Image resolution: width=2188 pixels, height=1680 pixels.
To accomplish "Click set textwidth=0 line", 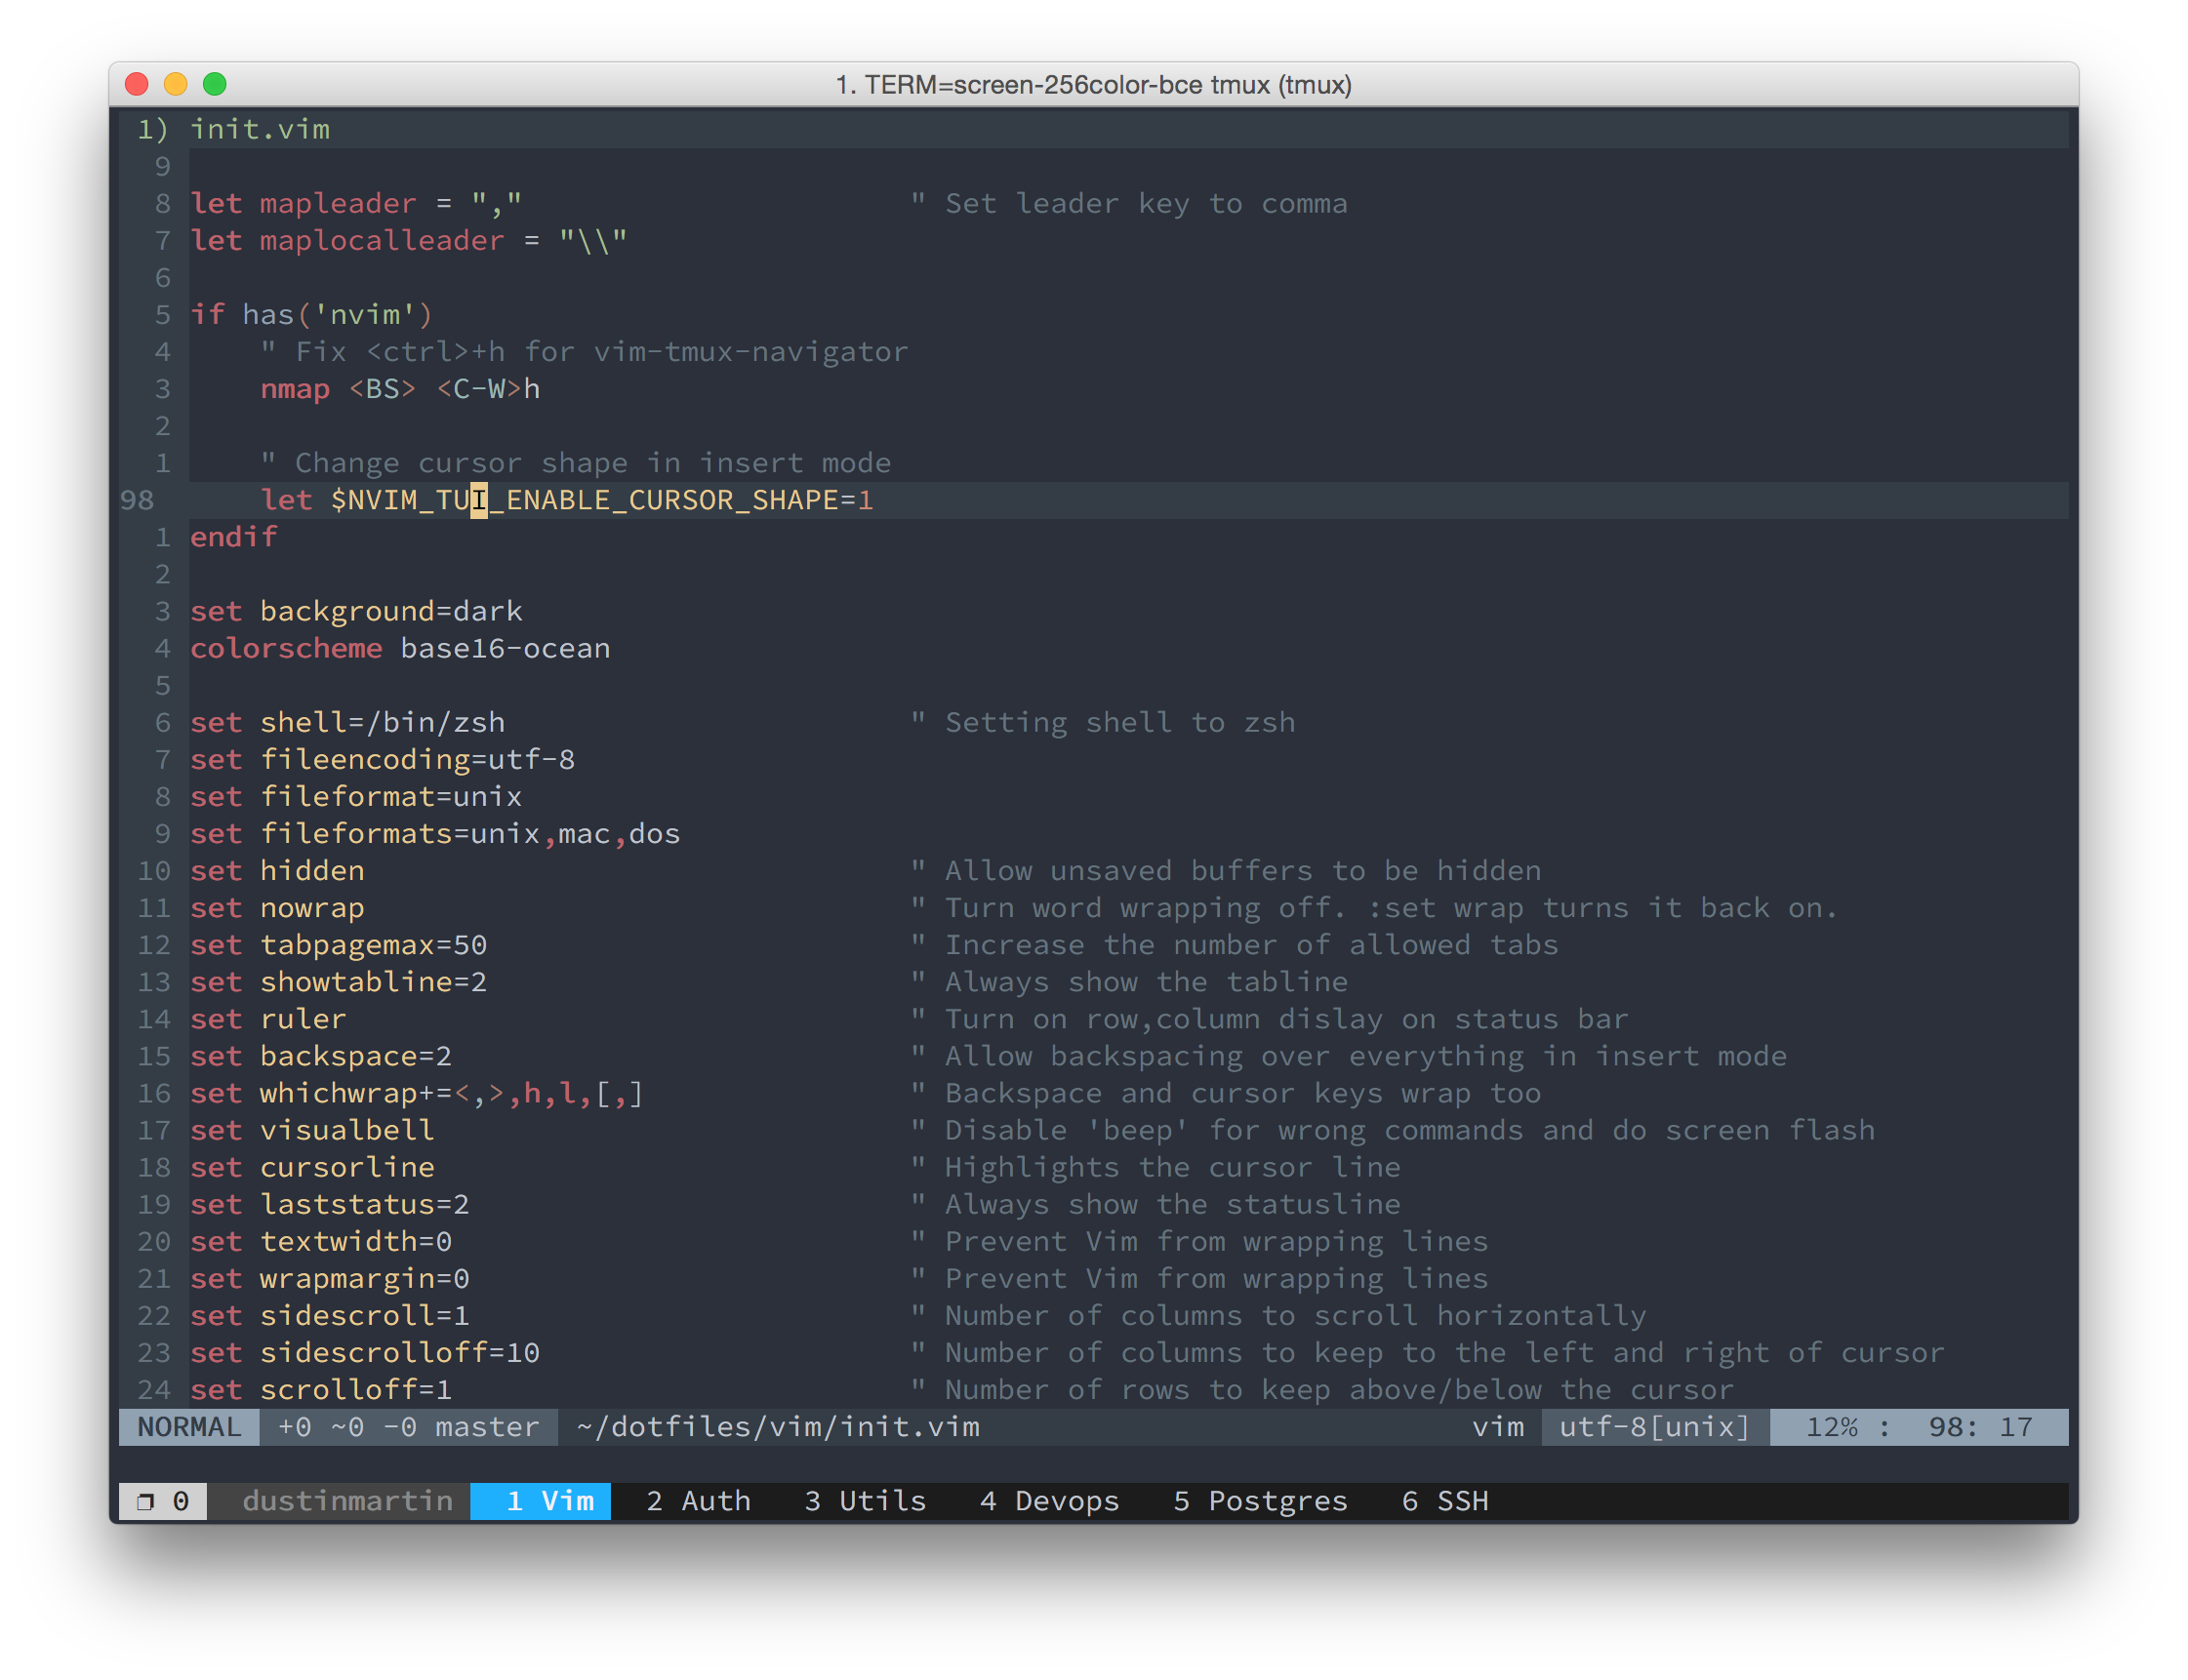I will (321, 1241).
